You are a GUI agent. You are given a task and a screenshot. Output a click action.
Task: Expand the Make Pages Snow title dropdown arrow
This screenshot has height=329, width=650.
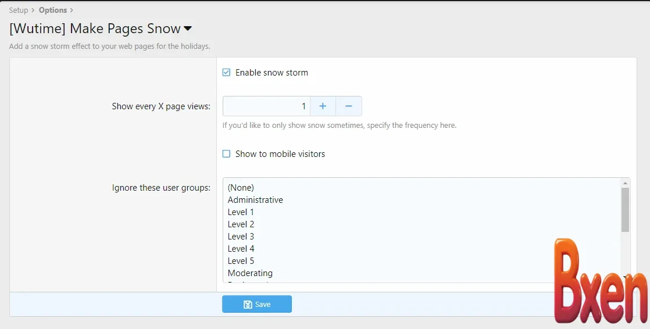188,28
